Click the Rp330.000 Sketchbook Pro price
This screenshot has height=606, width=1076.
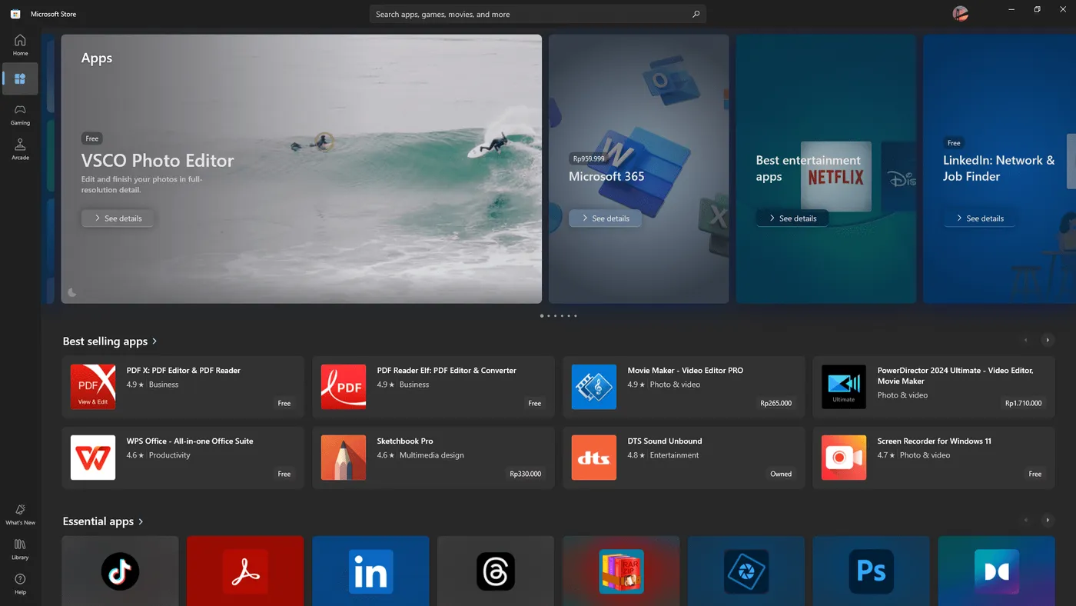pyautogui.click(x=525, y=474)
